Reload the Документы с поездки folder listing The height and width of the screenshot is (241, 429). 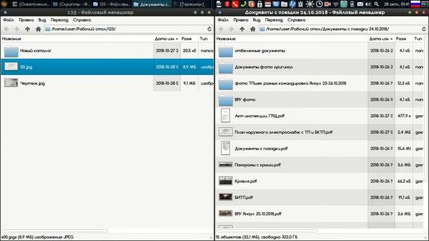pos(424,29)
